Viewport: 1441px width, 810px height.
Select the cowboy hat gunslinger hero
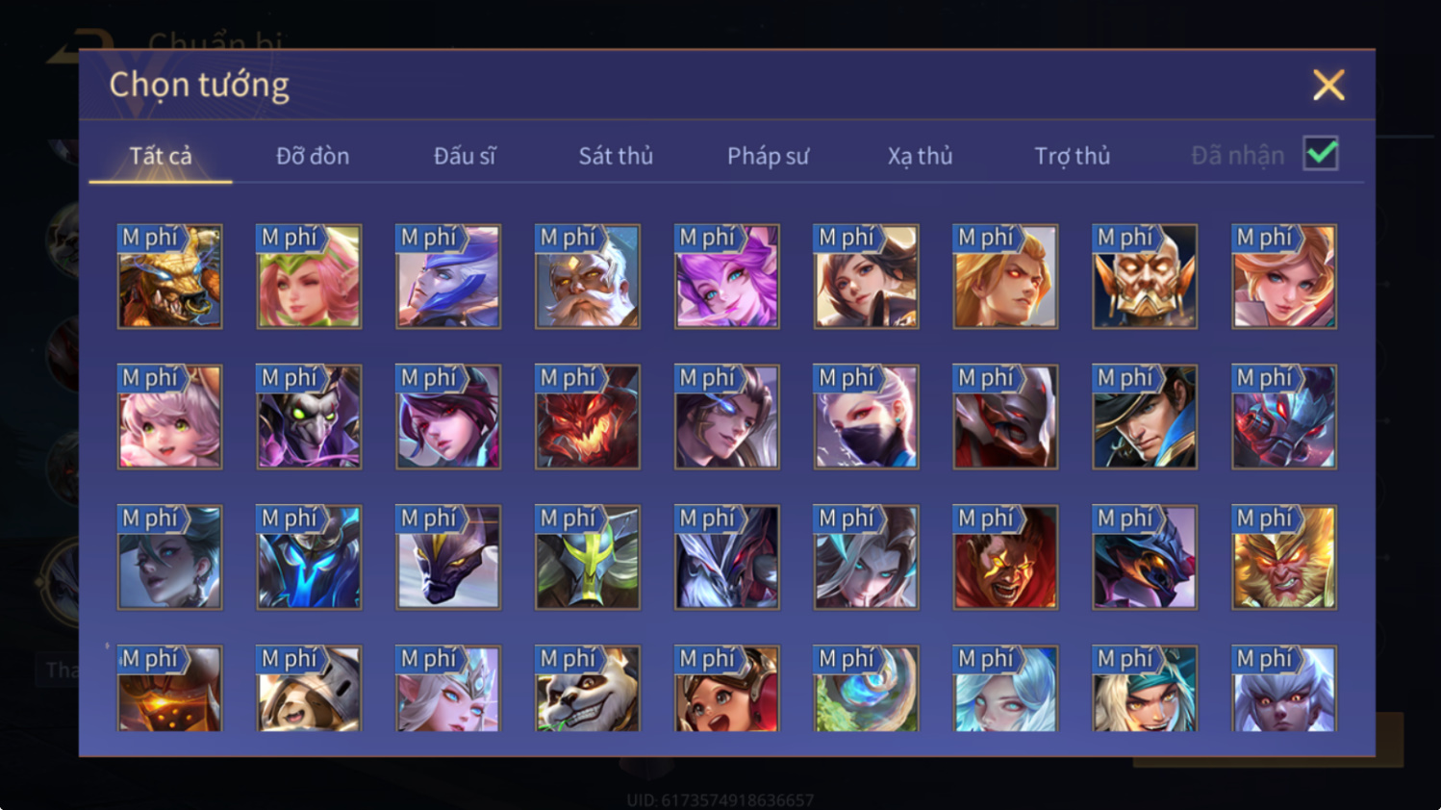(x=1145, y=417)
